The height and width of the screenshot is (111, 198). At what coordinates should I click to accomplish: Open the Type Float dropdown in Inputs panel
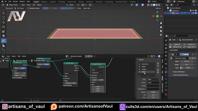point(153,80)
